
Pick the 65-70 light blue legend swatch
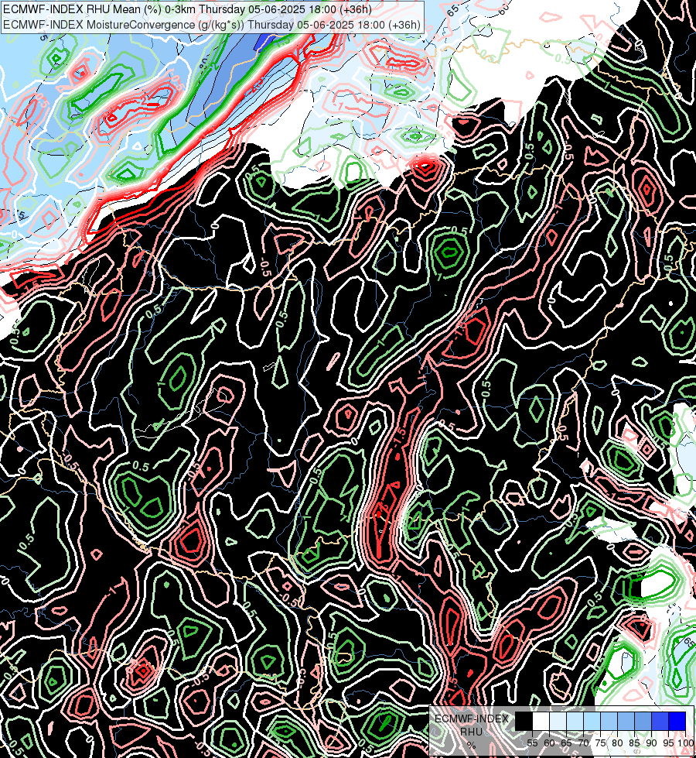(575, 721)
